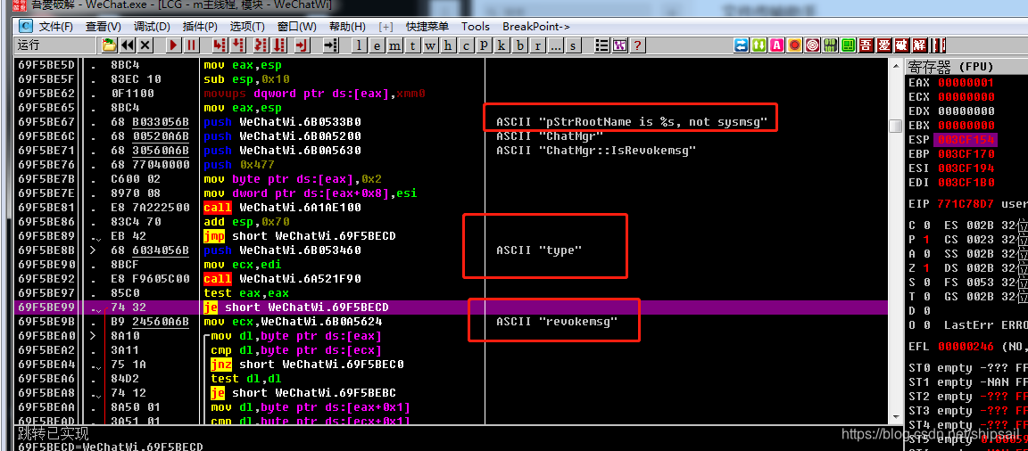Show Threads with the t button
This screenshot has width=1028, height=451.
(412, 45)
